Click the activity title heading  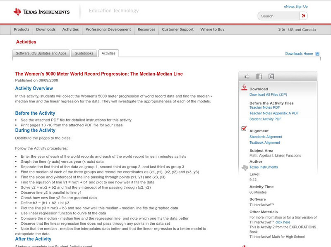tap(99, 74)
